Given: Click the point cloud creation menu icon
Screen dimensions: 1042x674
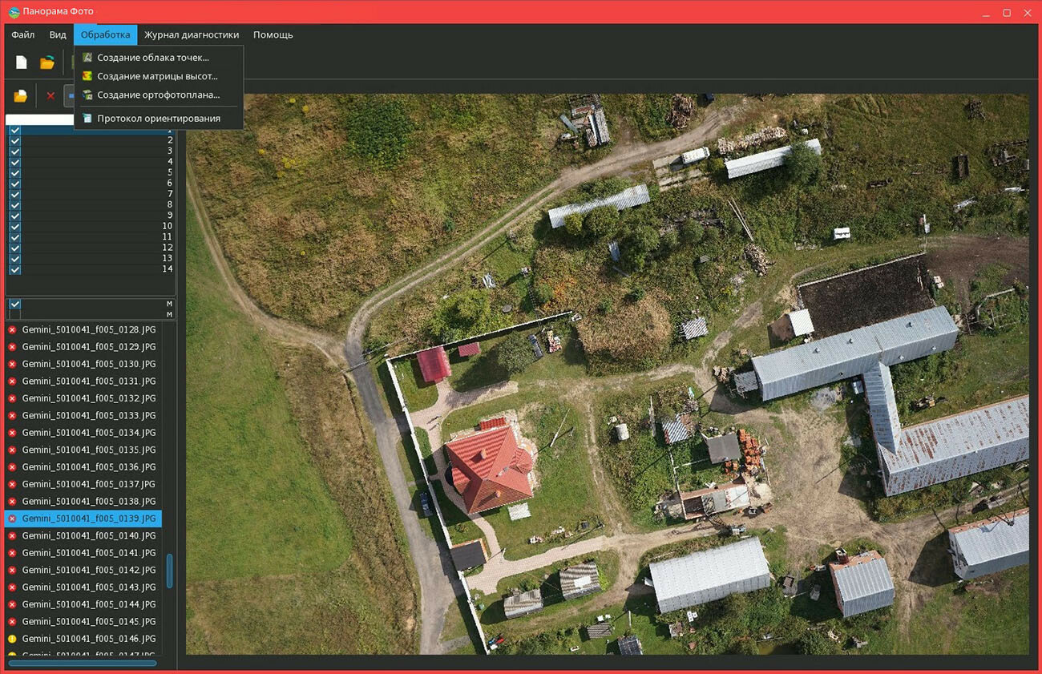Looking at the screenshot, I should click(x=87, y=58).
